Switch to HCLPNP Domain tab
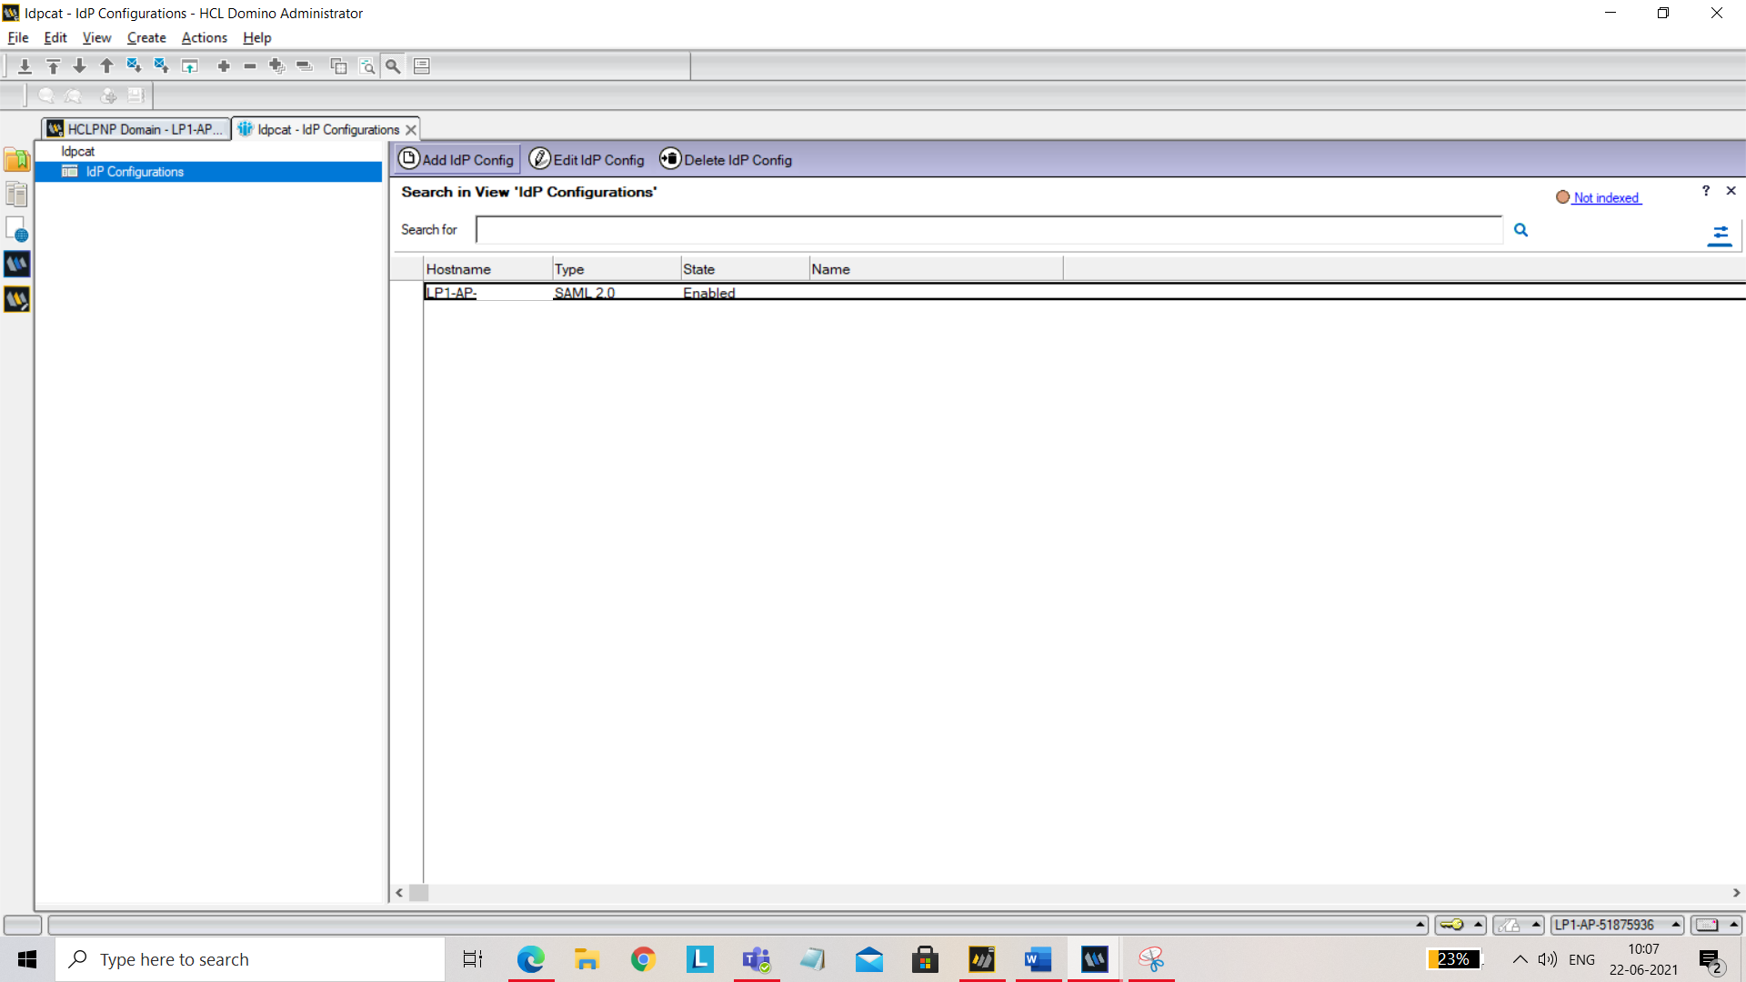Viewport: 1746px width, 982px height. 136,129
